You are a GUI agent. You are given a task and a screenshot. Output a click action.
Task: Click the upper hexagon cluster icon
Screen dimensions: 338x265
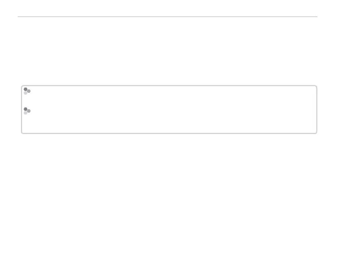[27, 91]
